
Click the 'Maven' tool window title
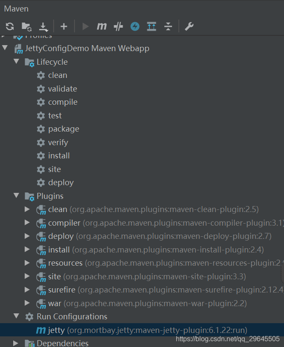point(16,9)
